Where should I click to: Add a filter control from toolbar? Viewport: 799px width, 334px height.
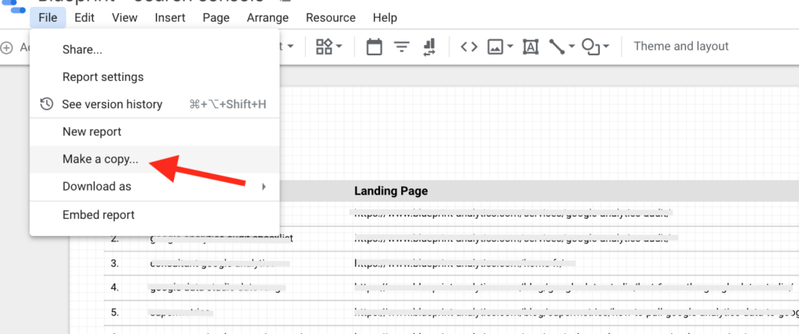pyautogui.click(x=402, y=47)
